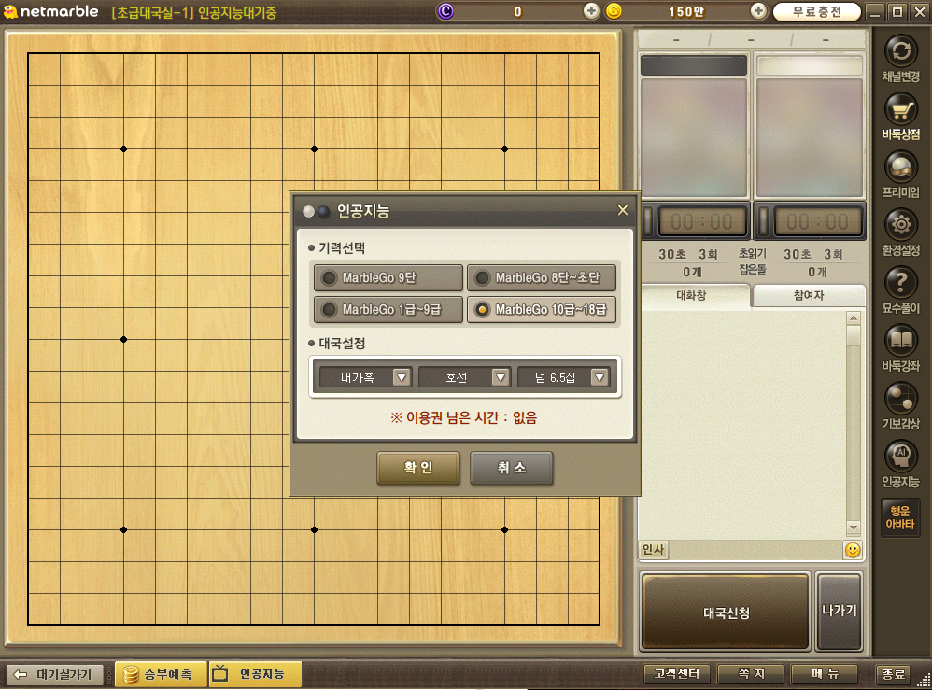
Task: Go back via 대기실가기 button
Action: point(55,674)
